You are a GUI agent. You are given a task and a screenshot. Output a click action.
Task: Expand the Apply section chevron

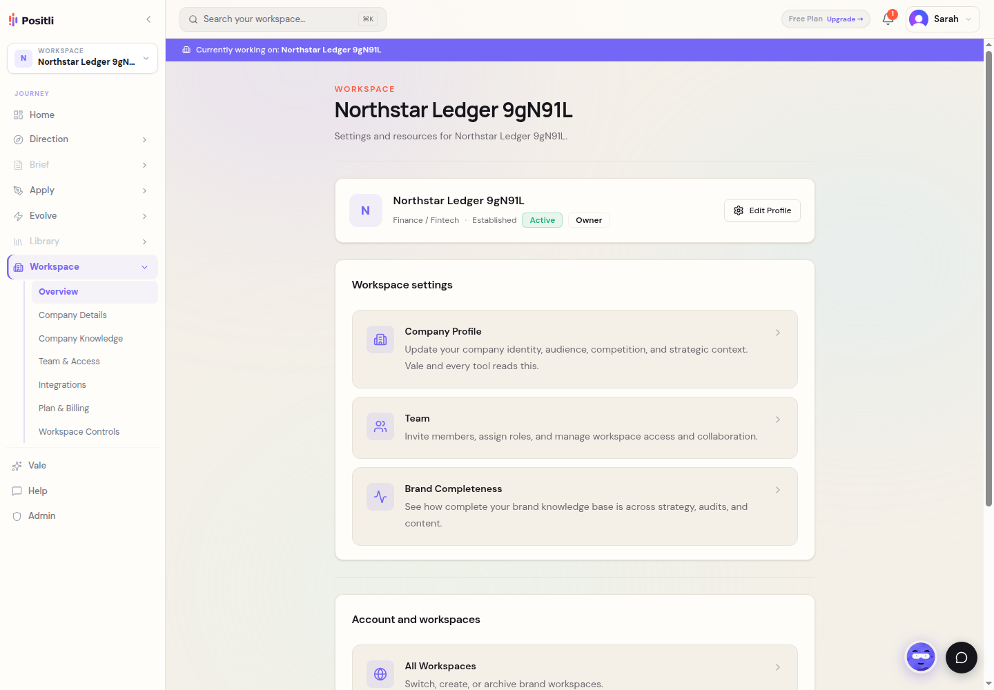pos(144,190)
